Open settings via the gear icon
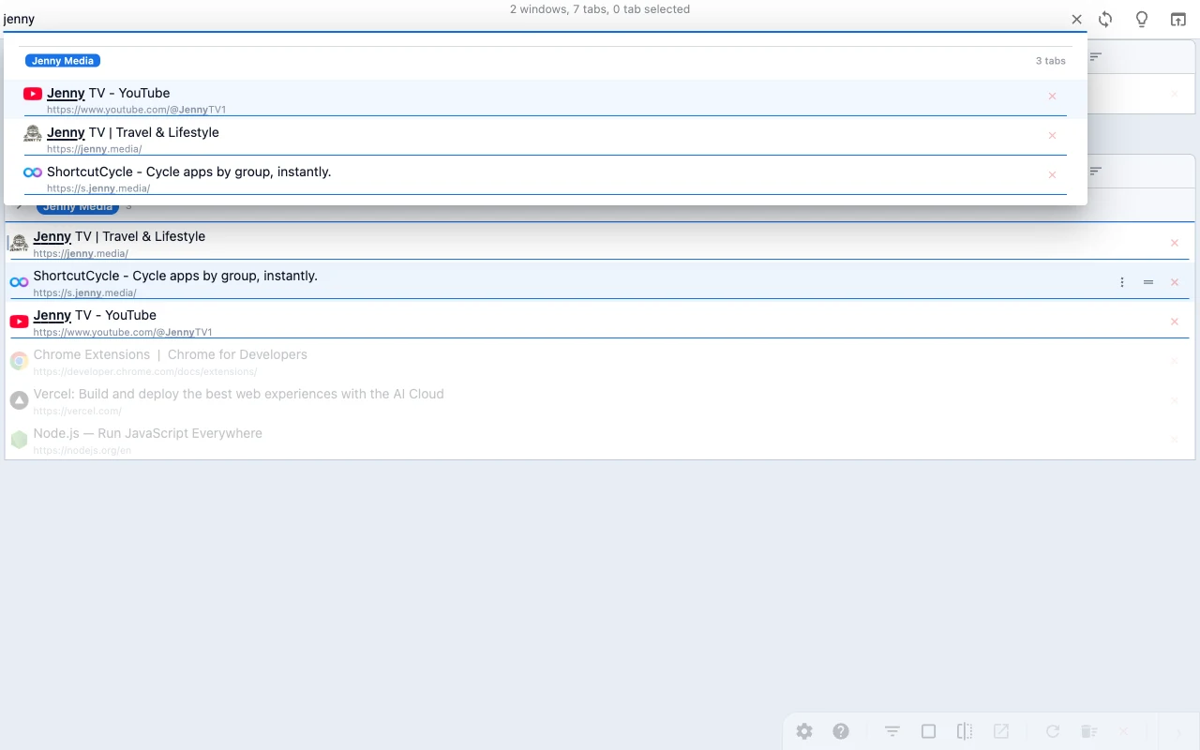The image size is (1200, 750). point(803,731)
